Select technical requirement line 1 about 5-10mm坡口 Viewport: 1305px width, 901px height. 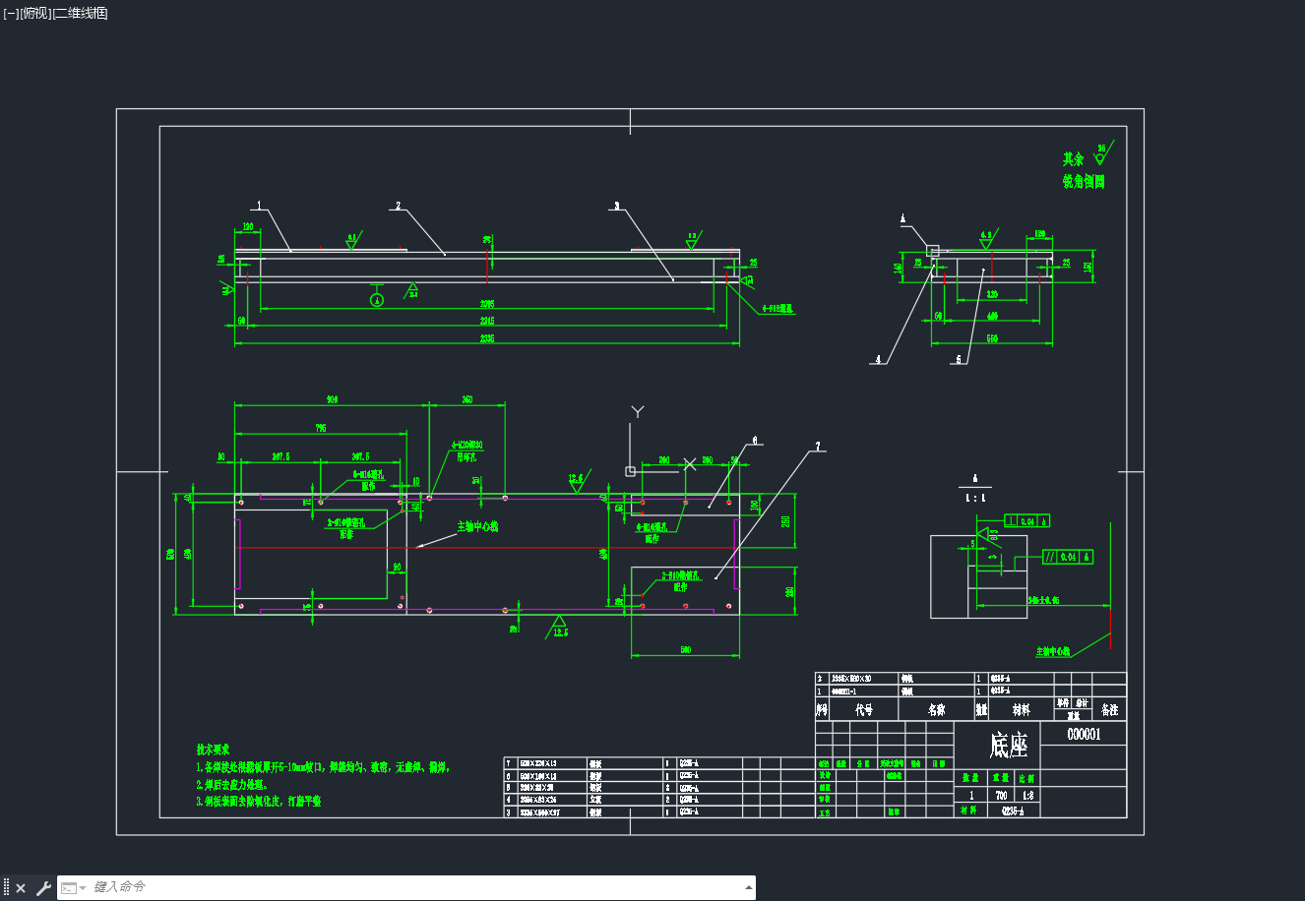click(x=323, y=767)
